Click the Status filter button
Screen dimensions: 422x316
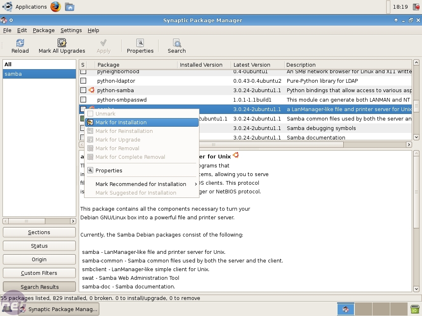coord(39,246)
